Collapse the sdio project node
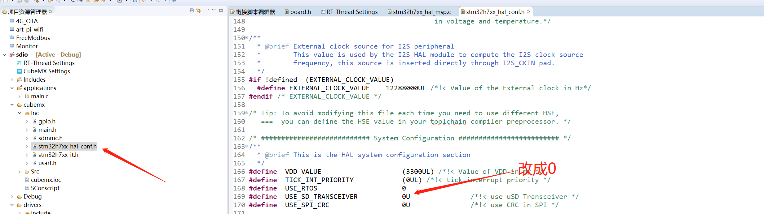This screenshot has height=214, width=764. [5, 54]
